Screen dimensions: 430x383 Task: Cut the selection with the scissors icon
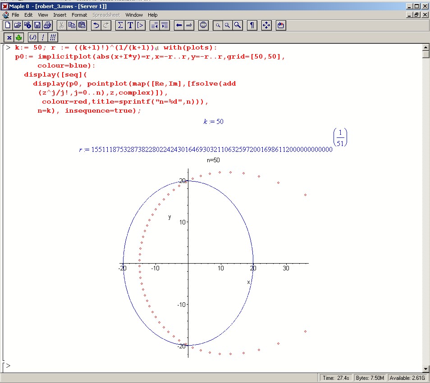[62, 26]
